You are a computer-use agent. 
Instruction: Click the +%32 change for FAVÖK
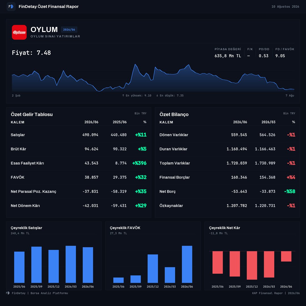[141, 177]
